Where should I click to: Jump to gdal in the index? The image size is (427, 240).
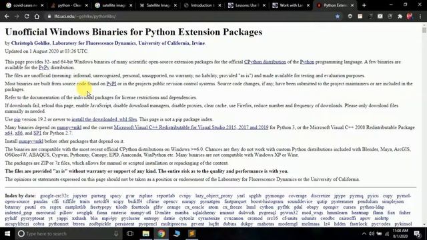tap(298, 207)
